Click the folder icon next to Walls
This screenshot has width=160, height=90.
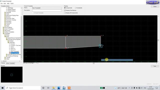5,26
